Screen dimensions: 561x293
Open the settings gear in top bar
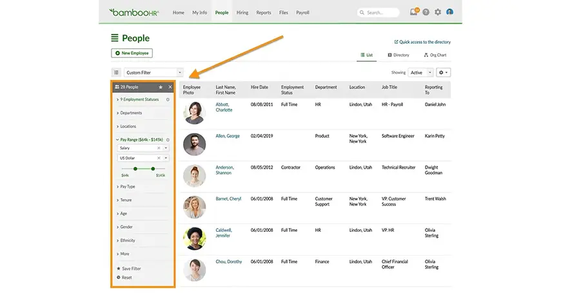click(x=438, y=12)
